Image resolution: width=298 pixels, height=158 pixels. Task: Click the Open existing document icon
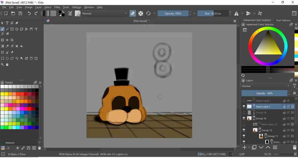(13, 14)
